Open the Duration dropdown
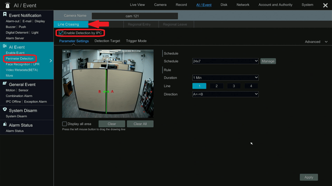This screenshot has width=332, height=186. point(225,78)
